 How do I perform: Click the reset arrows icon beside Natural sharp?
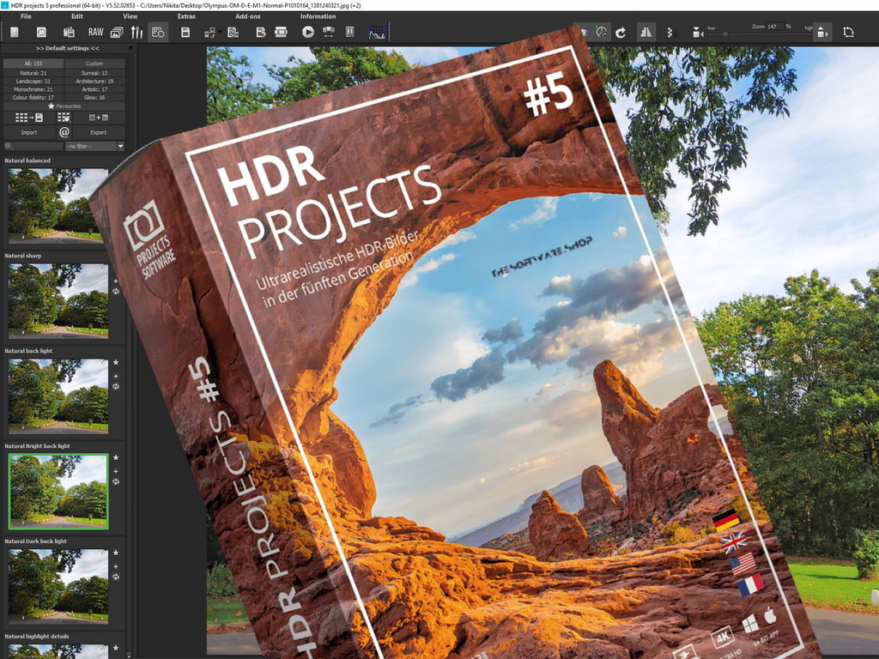pos(116,292)
